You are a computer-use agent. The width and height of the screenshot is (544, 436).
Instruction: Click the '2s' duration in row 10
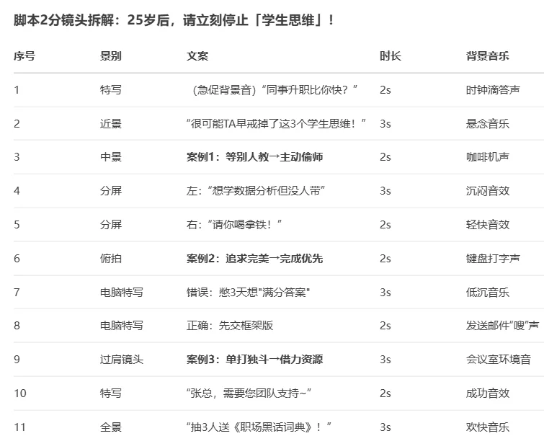click(x=385, y=393)
